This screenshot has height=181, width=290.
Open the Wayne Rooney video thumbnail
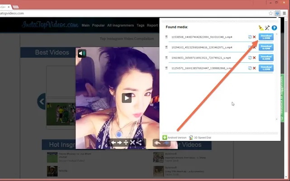pyautogui.click(x=52, y=158)
